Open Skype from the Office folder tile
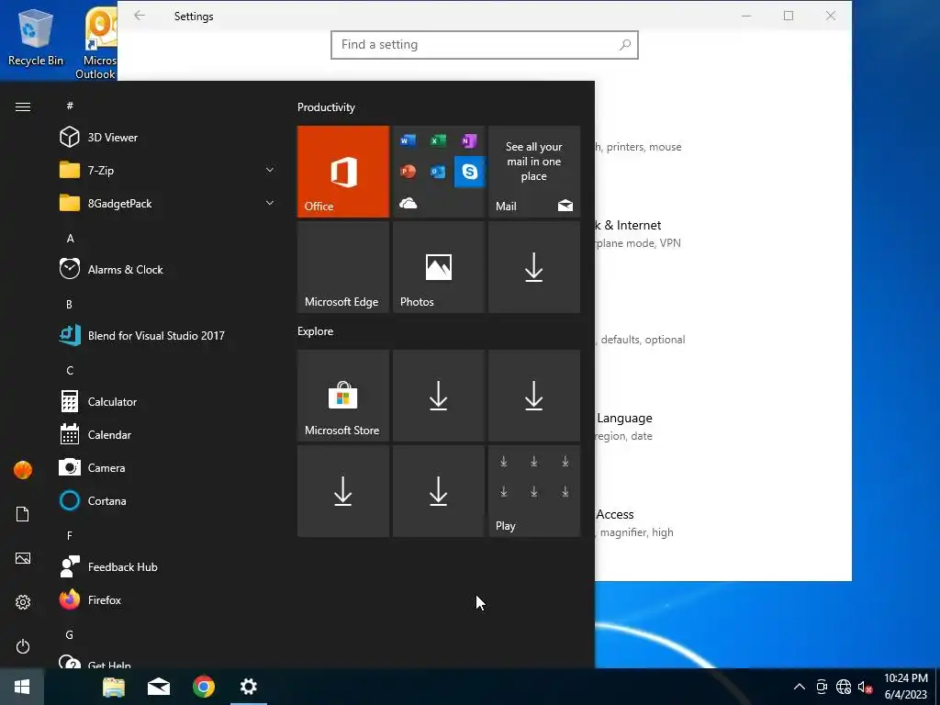The width and height of the screenshot is (940, 705). click(x=469, y=172)
